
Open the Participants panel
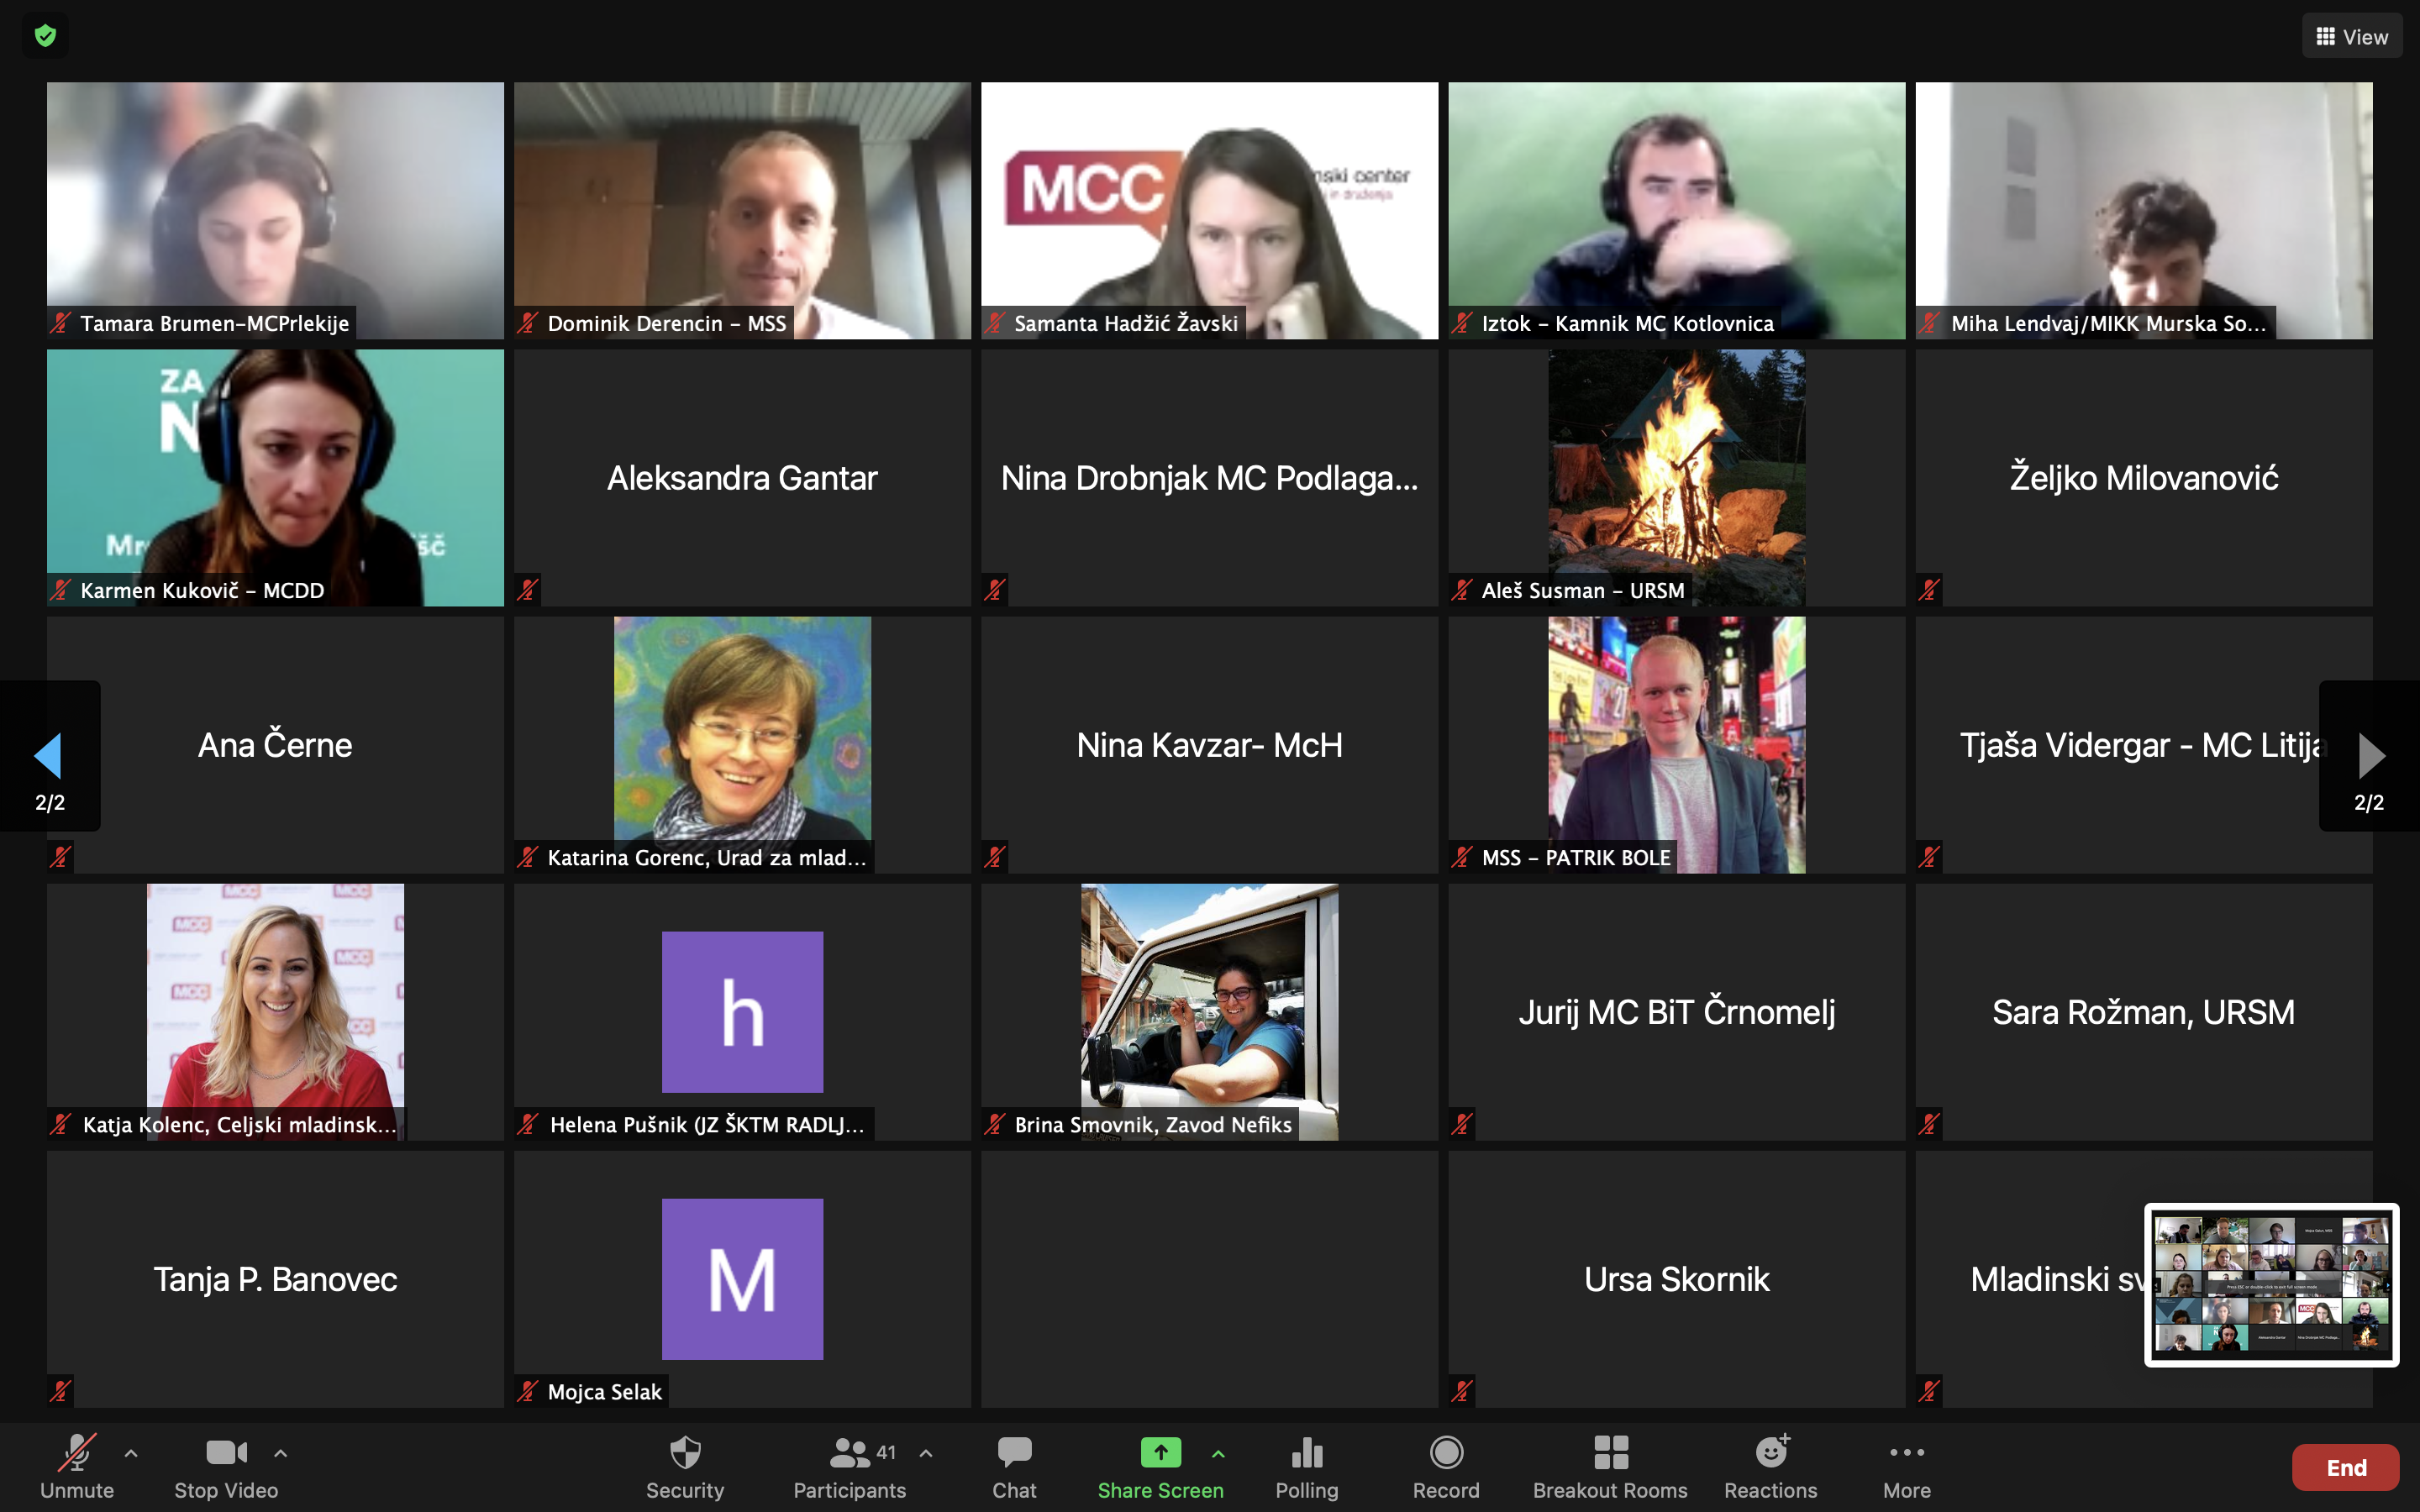point(849,1466)
